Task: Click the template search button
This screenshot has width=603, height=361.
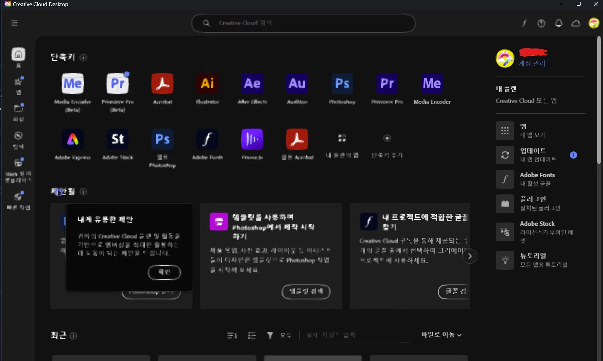Action: tap(306, 292)
